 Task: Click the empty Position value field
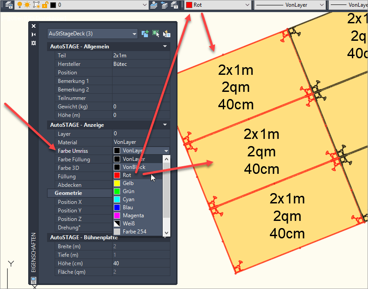(141, 73)
